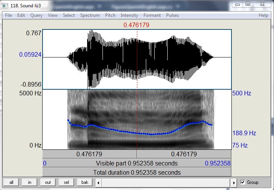Click the blue end time 0.952358
This screenshot has height=190, width=274.
218,163
